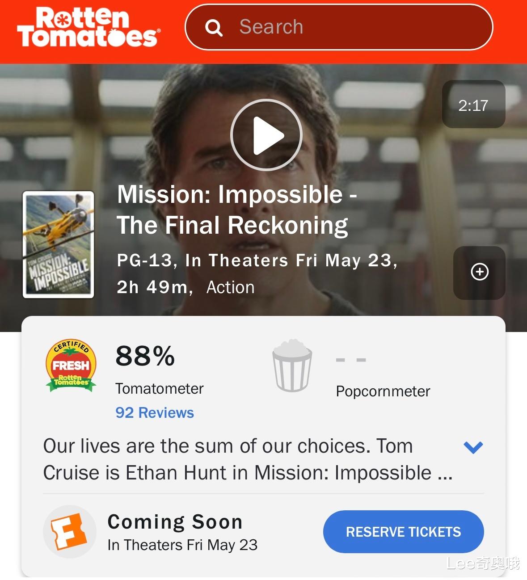Play the Mission: Impossible trailer
The image size is (527, 580).
[x=266, y=134]
